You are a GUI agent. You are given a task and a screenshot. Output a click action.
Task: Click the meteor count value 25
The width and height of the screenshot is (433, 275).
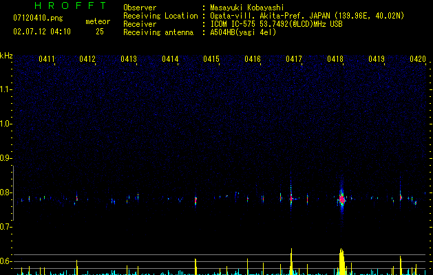click(x=100, y=32)
